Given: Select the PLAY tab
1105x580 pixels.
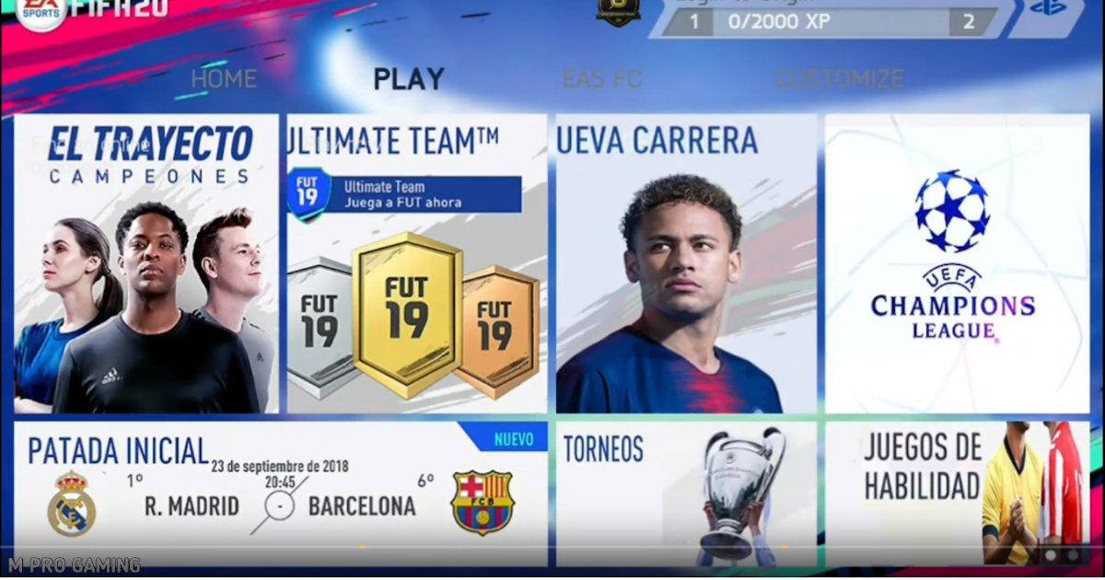Looking at the screenshot, I should tap(409, 79).
